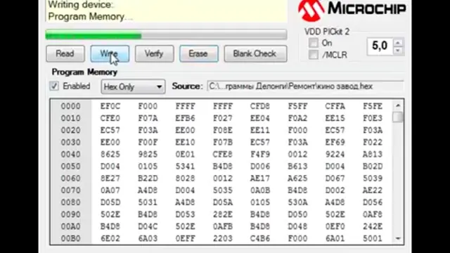Image resolution: width=450 pixels, height=253 pixels.
Task: Select address row 0060
Action: (x=70, y=179)
